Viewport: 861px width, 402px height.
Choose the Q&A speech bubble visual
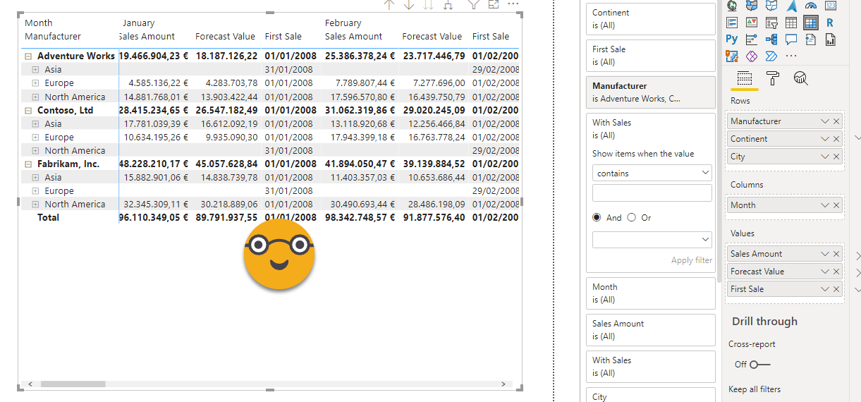point(791,39)
